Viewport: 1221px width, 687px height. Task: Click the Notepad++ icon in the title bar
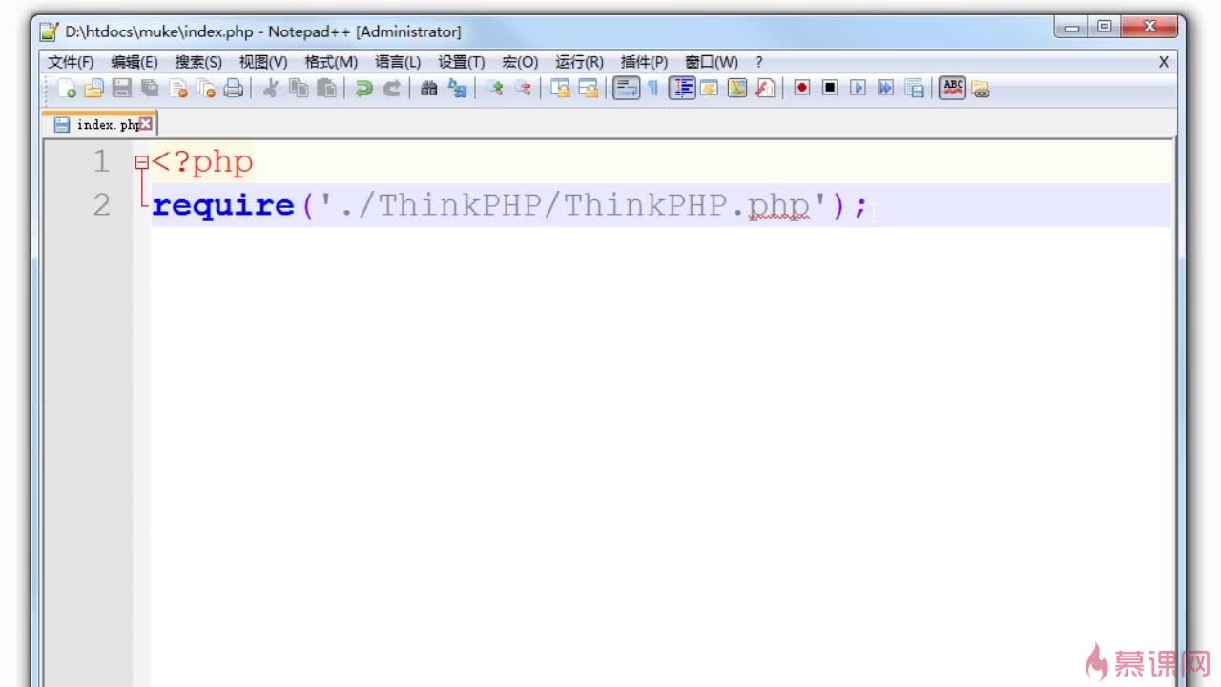50,31
